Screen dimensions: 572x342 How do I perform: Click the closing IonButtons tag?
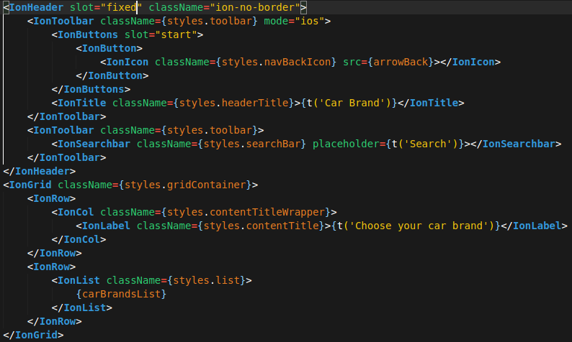tap(91, 89)
